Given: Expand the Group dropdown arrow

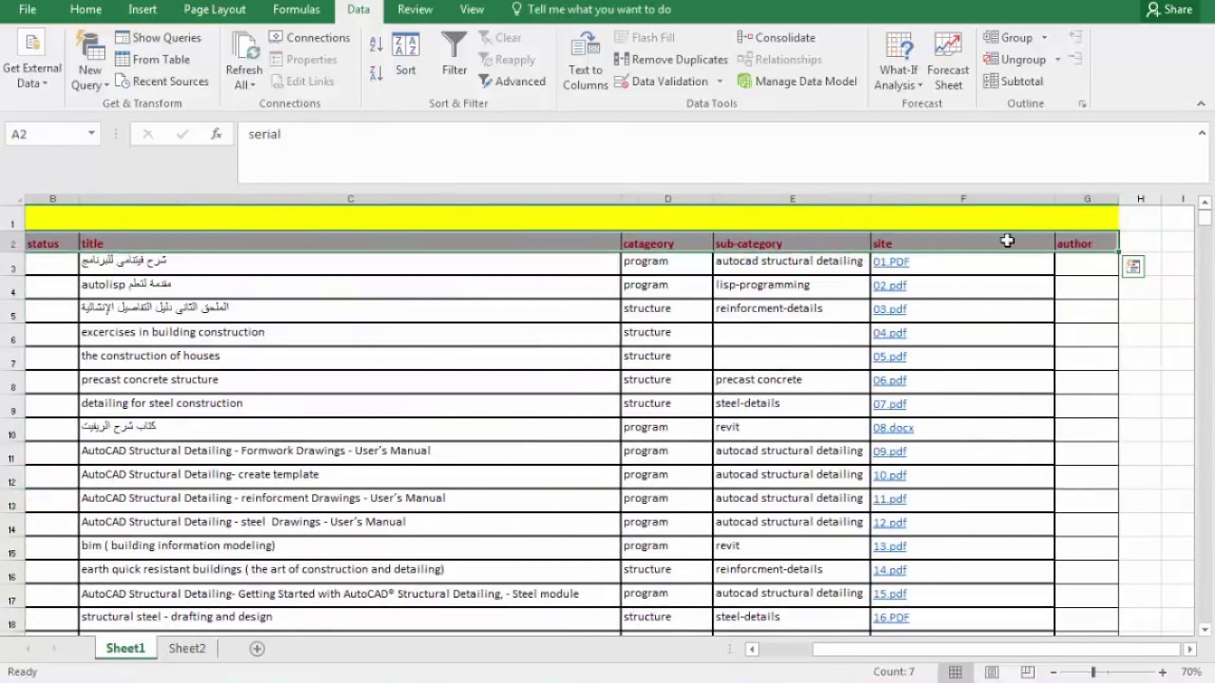Looking at the screenshot, I should (x=1044, y=38).
